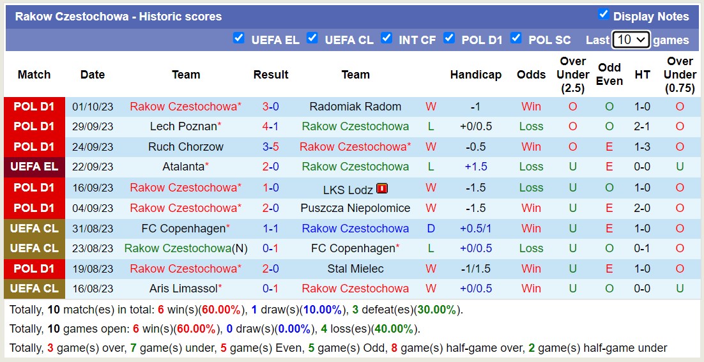Uncheck the Display Notes checkbox

[604, 14]
